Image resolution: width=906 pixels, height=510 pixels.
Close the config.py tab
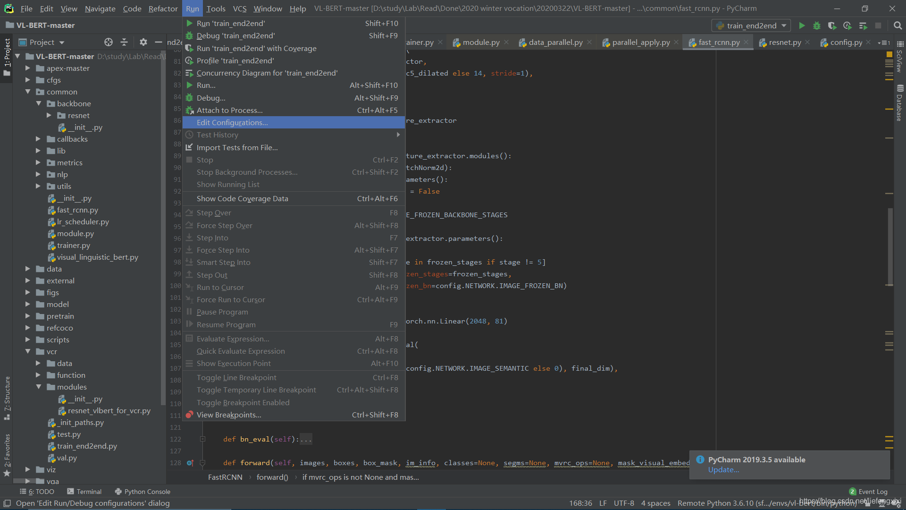click(x=868, y=42)
